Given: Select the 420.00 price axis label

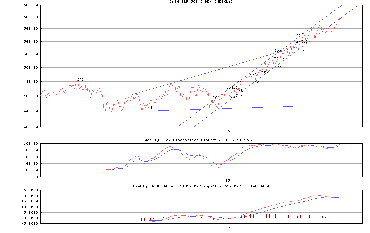Looking at the screenshot, I should pyautogui.click(x=31, y=127).
